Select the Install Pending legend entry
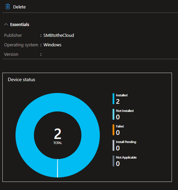 point(124,145)
